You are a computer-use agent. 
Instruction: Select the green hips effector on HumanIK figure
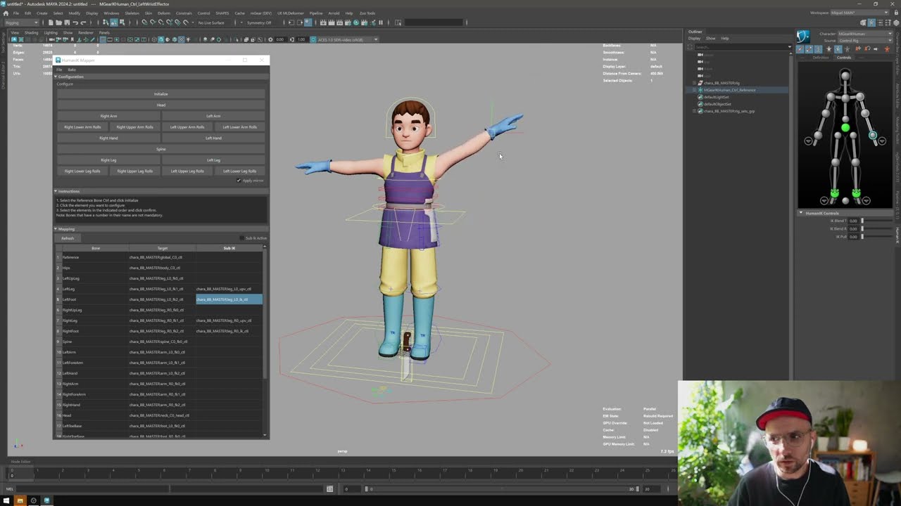(x=845, y=128)
